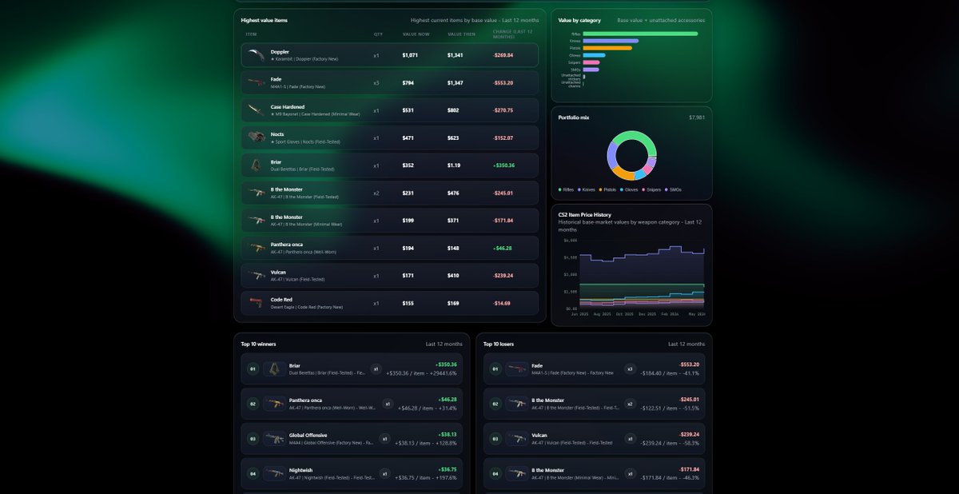
Task: Click the Case Hardened M9 Bayonet thumbnail
Action: click(x=256, y=110)
